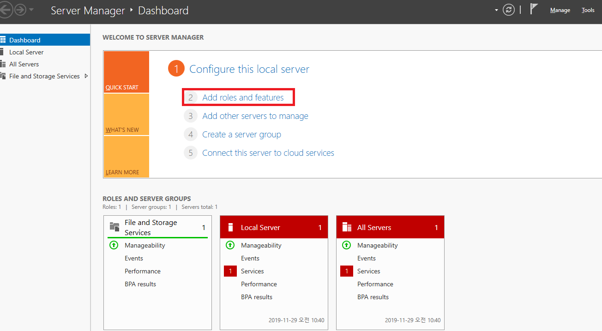Open BPA results in All Servers tile
The height and width of the screenshot is (331, 602).
click(x=373, y=297)
